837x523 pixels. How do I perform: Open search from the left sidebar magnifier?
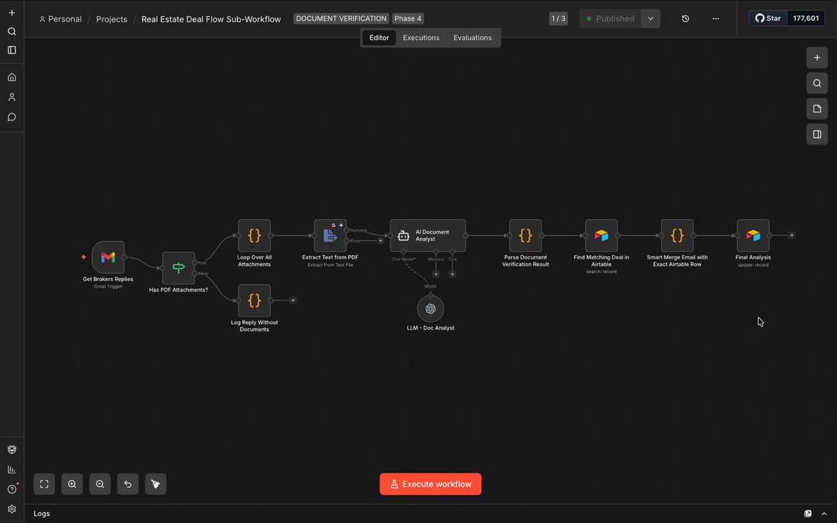[x=12, y=31]
